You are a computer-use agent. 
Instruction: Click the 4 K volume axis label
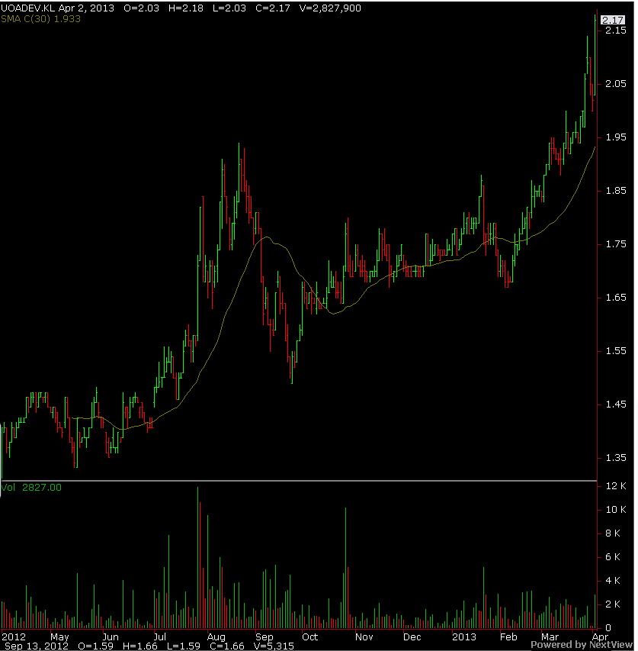point(613,581)
